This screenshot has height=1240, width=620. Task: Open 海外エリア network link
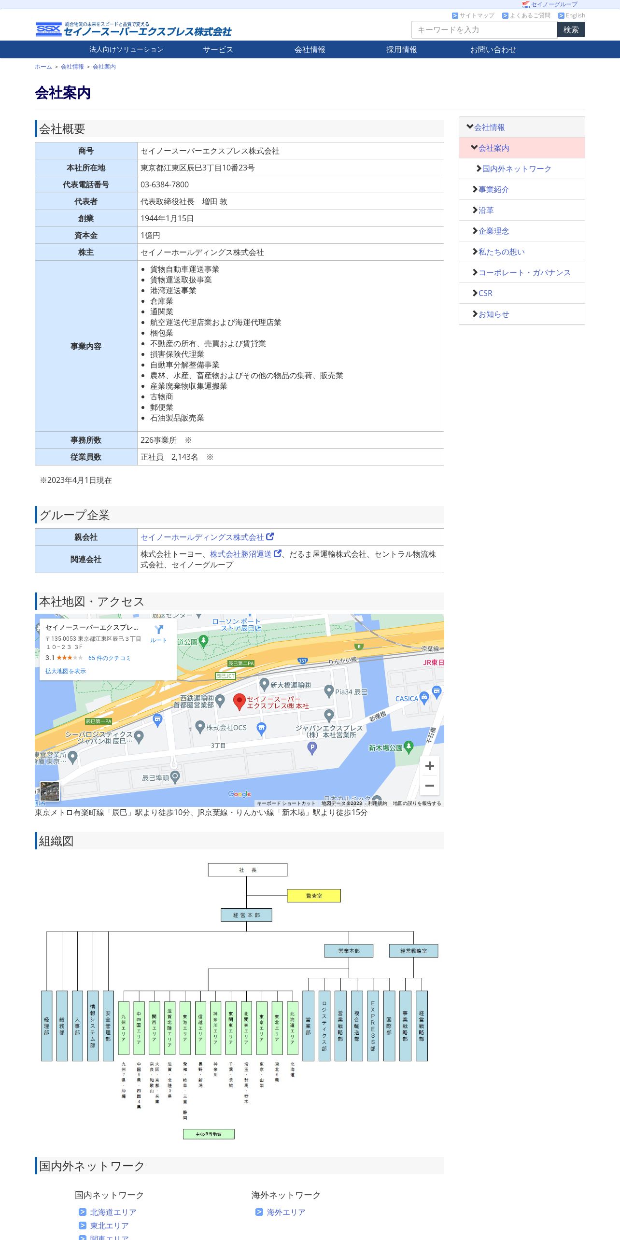pyautogui.click(x=286, y=1212)
